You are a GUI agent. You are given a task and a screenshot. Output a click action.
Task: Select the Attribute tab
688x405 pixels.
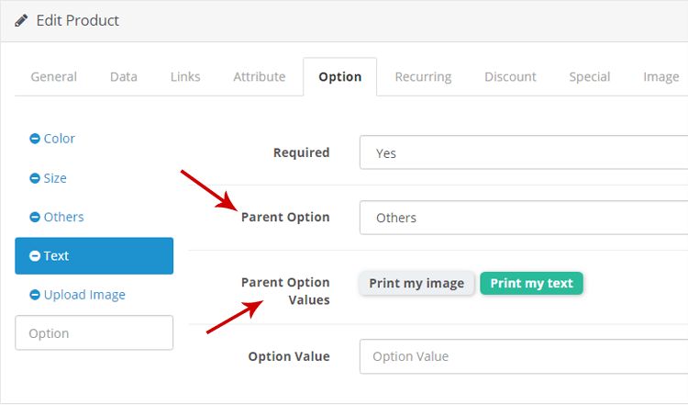pyautogui.click(x=260, y=77)
